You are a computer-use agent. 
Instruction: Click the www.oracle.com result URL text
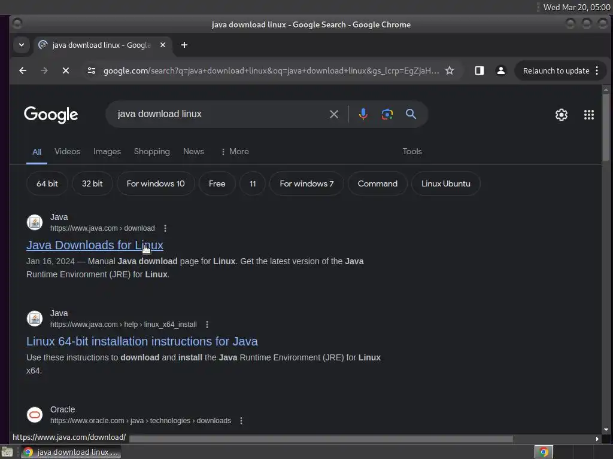141,421
